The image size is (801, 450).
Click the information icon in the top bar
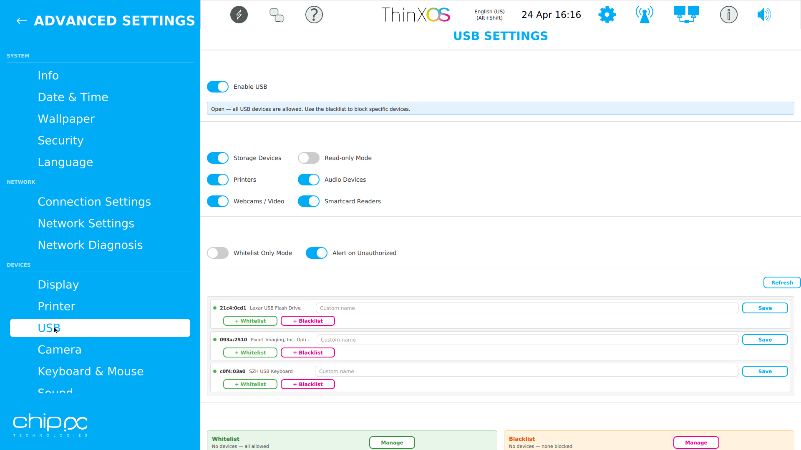[x=728, y=15]
